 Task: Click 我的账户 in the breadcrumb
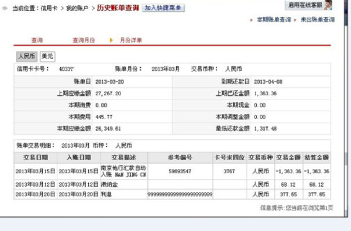pyautogui.click(x=77, y=9)
